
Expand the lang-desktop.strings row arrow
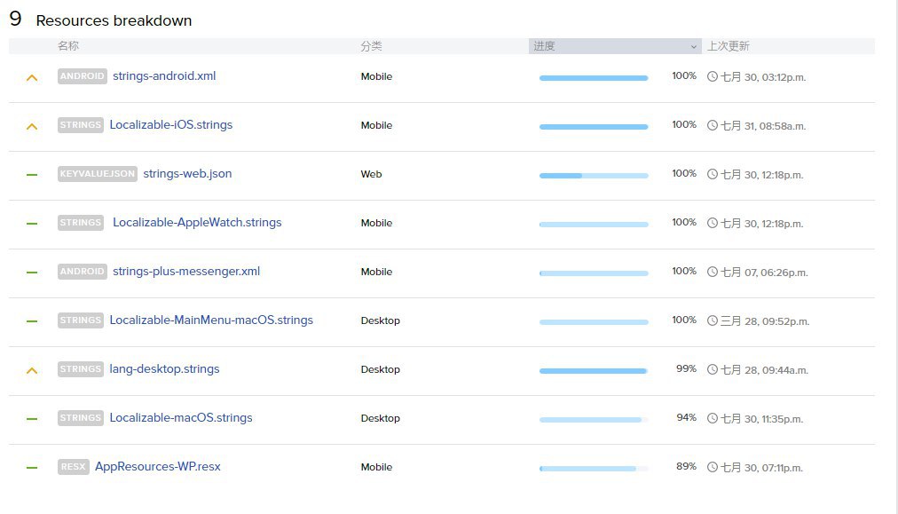pyautogui.click(x=32, y=371)
